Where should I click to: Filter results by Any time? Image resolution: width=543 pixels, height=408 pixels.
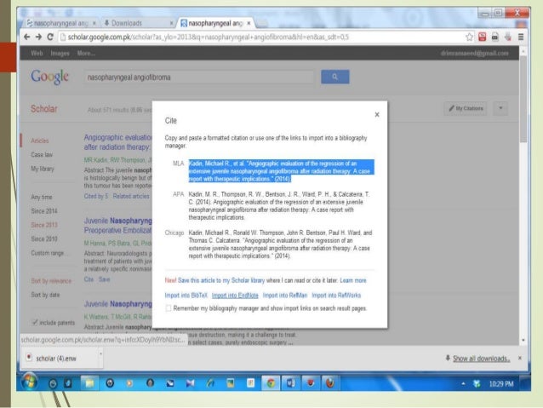[42, 197]
